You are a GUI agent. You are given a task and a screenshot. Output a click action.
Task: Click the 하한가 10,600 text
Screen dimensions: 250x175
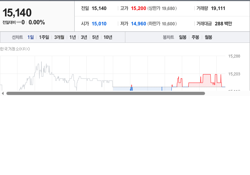162,24
